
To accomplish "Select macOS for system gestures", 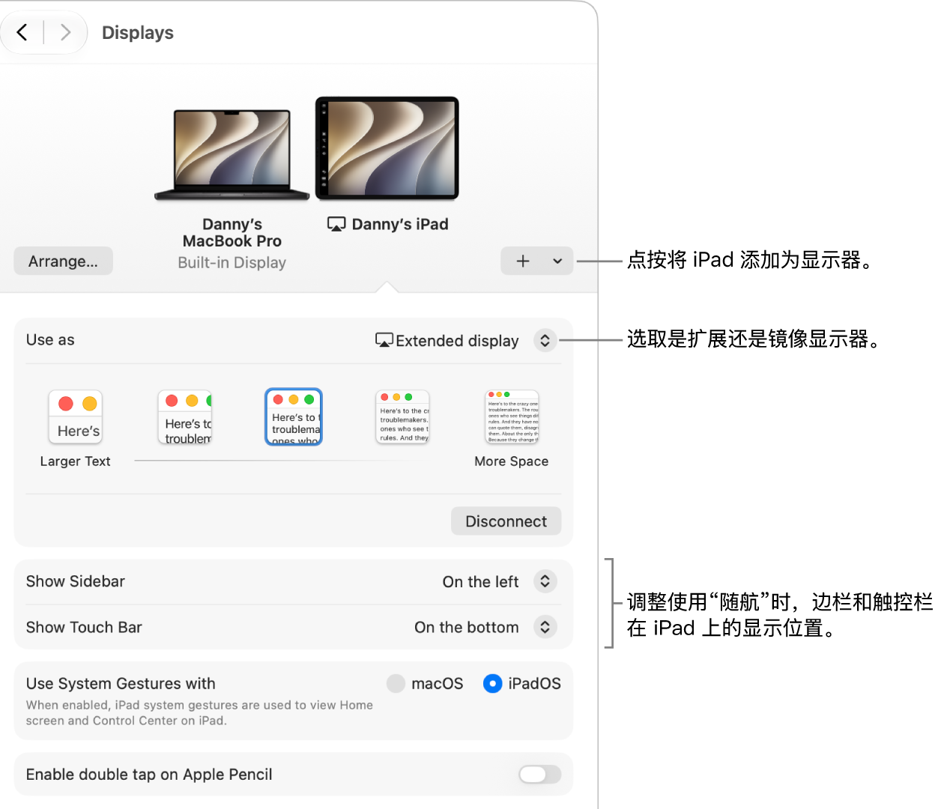I will click(x=396, y=683).
